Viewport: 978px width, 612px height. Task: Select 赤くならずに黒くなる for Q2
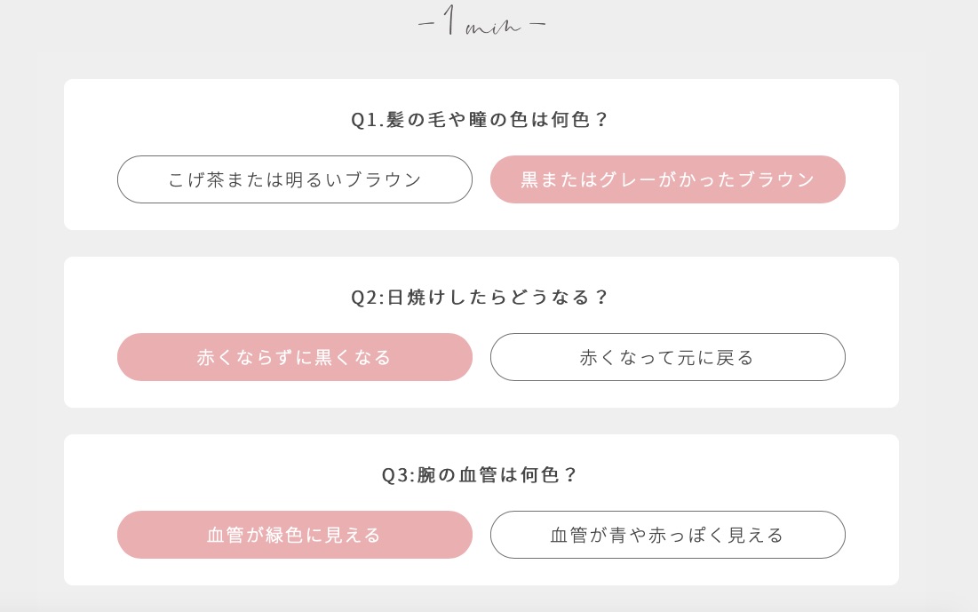pyautogui.click(x=294, y=357)
